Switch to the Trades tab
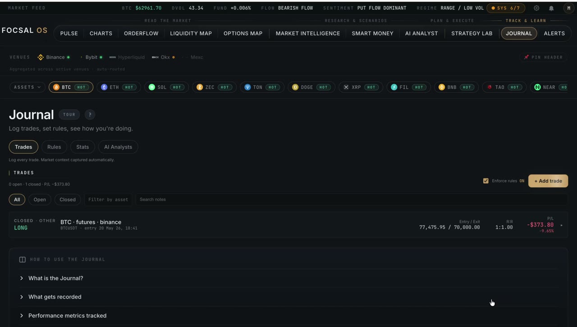The width and height of the screenshot is (577, 327). (23, 147)
